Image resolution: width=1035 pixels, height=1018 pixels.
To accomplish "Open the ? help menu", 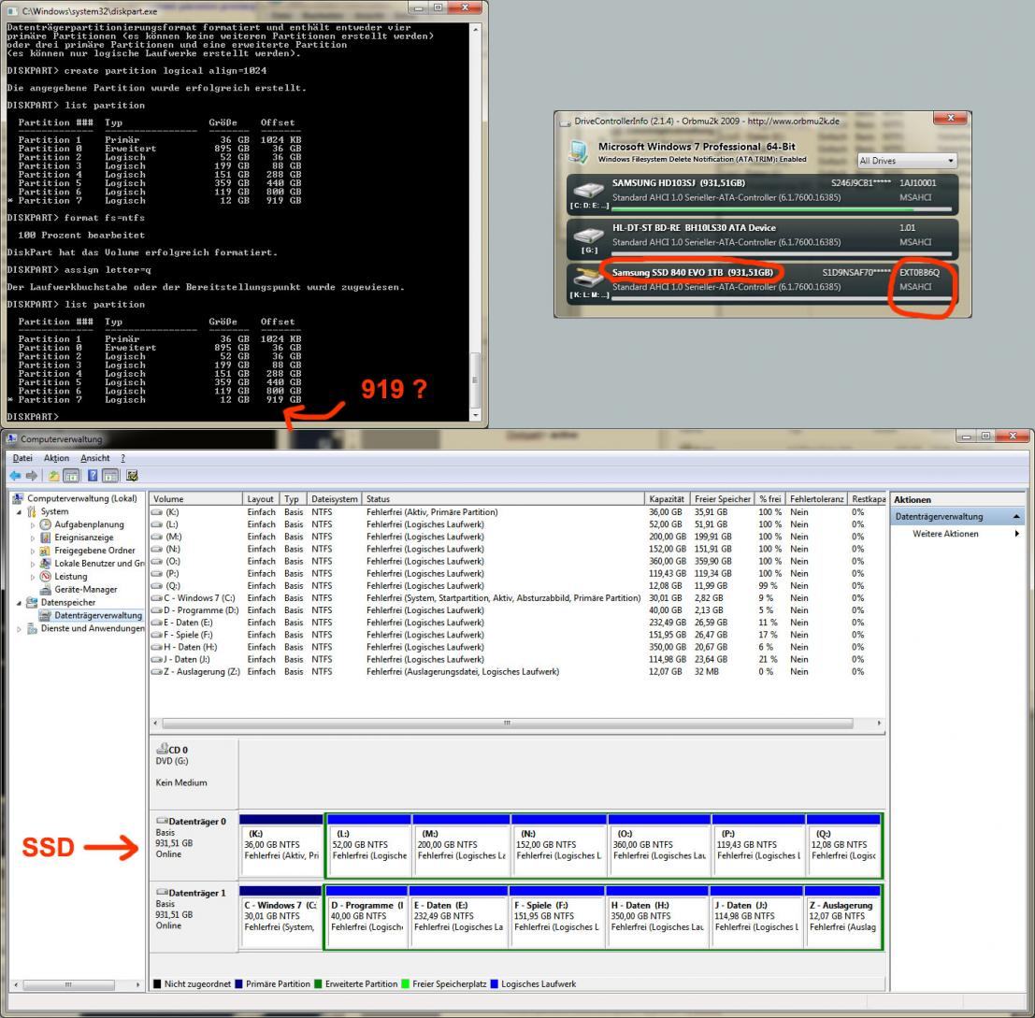I will (x=122, y=458).
